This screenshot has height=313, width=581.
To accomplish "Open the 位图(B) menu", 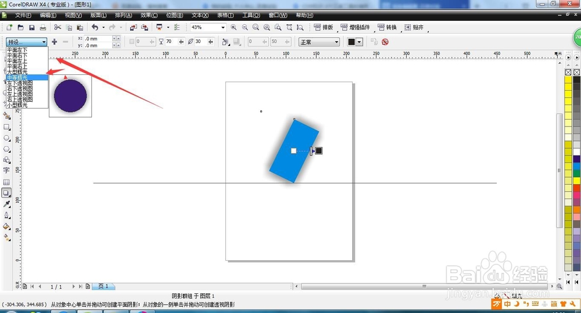I will [x=174, y=15].
